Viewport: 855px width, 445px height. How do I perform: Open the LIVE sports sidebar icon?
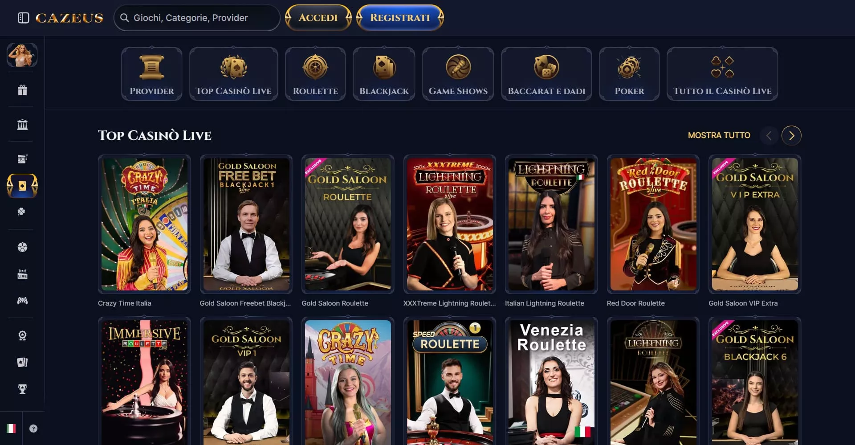(22, 274)
